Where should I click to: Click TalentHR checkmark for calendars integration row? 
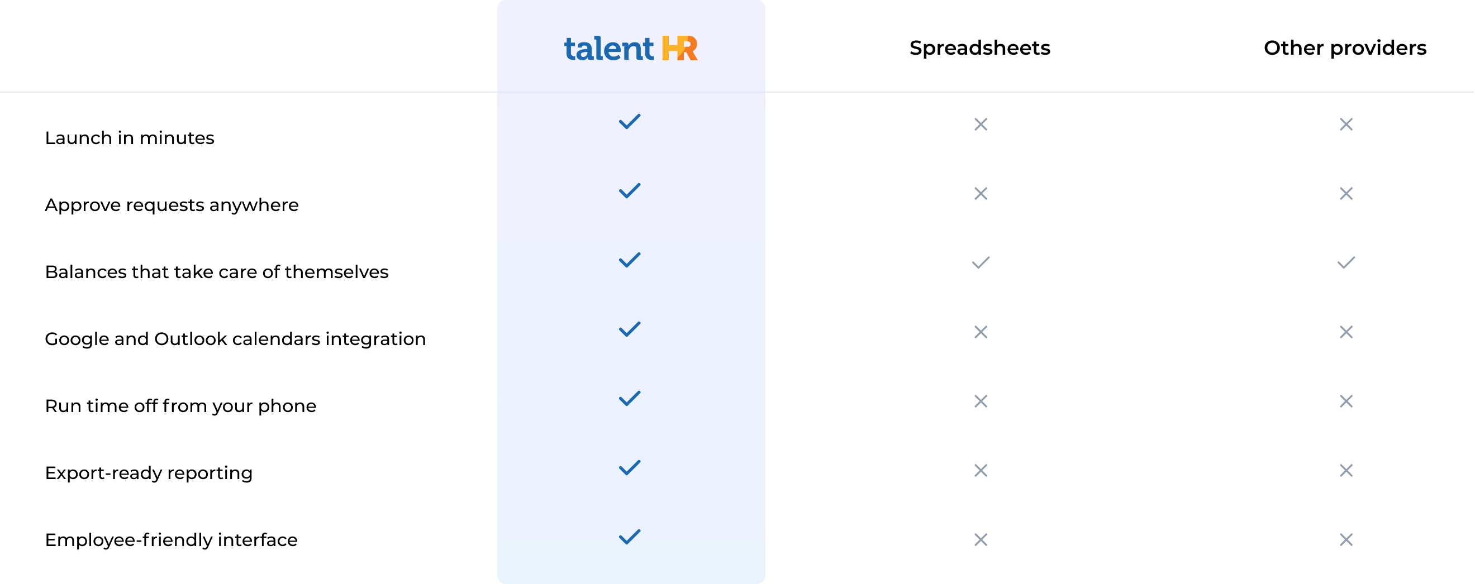pyautogui.click(x=629, y=329)
